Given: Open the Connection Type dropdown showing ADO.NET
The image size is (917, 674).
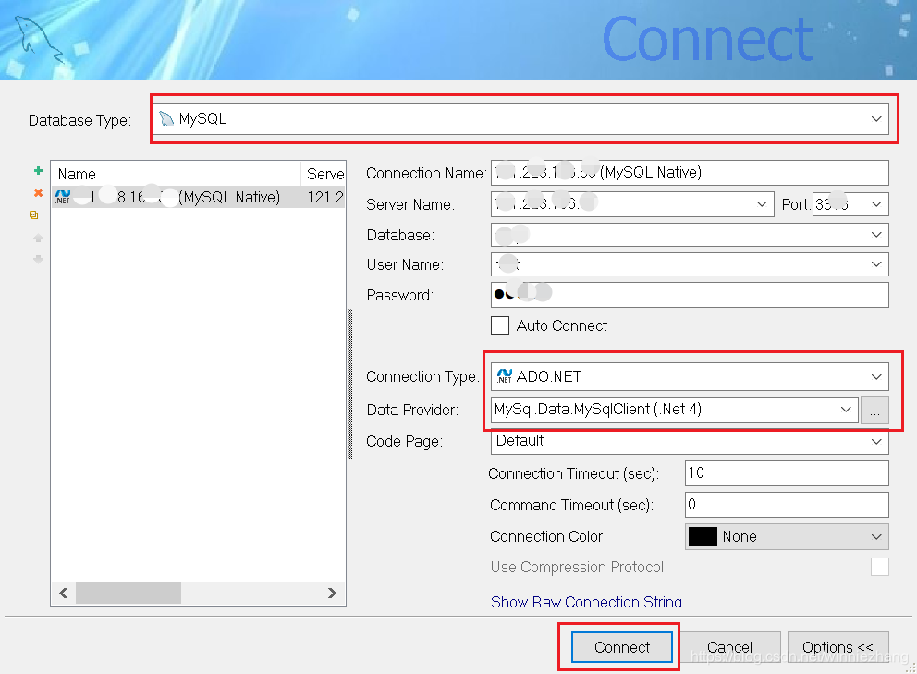Looking at the screenshot, I should [x=690, y=377].
